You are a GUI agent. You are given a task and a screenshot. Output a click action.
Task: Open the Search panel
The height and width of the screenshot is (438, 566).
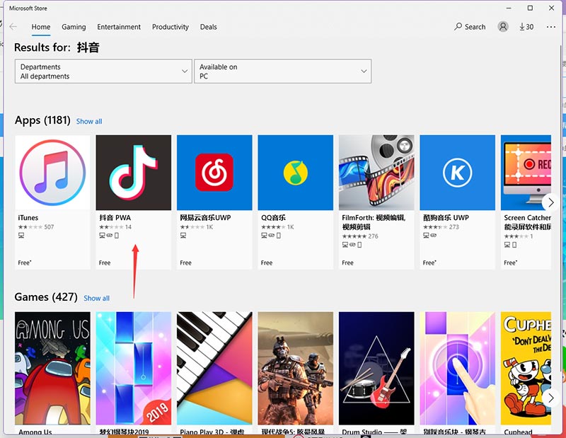click(x=470, y=26)
